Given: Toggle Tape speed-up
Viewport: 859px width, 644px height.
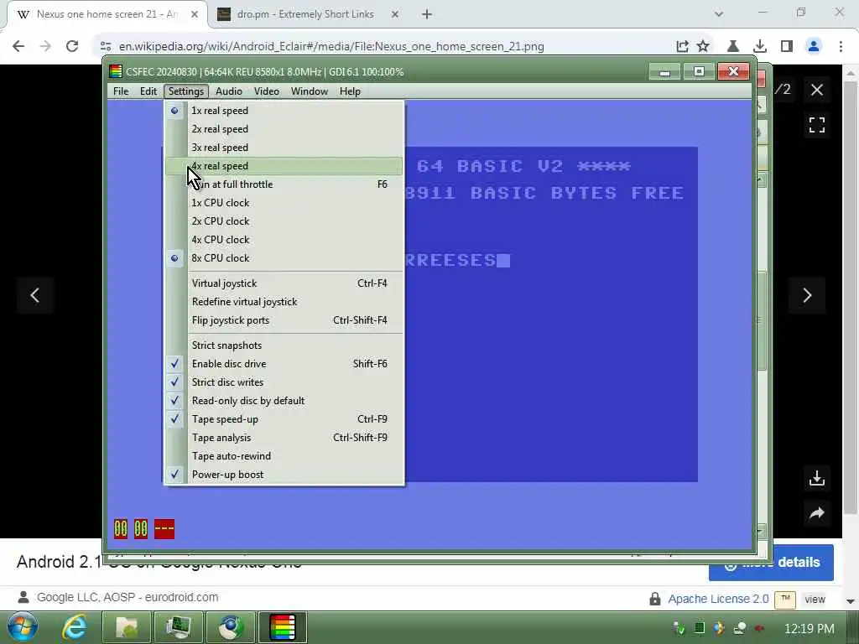Looking at the screenshot, I should pyautogui.click(x=284, y=419).
